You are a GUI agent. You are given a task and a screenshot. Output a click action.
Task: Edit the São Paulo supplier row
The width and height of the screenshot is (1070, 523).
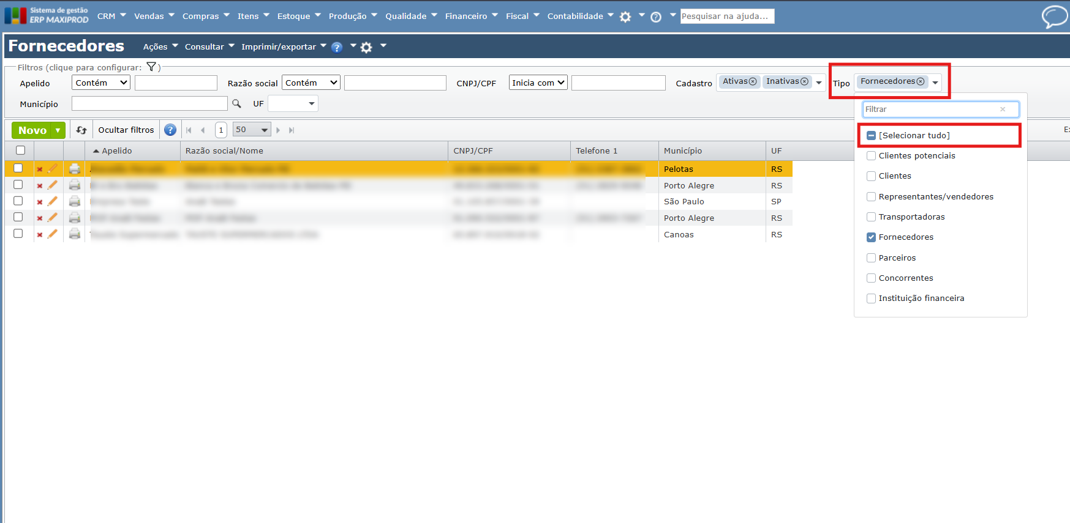(x=53, y=201)
